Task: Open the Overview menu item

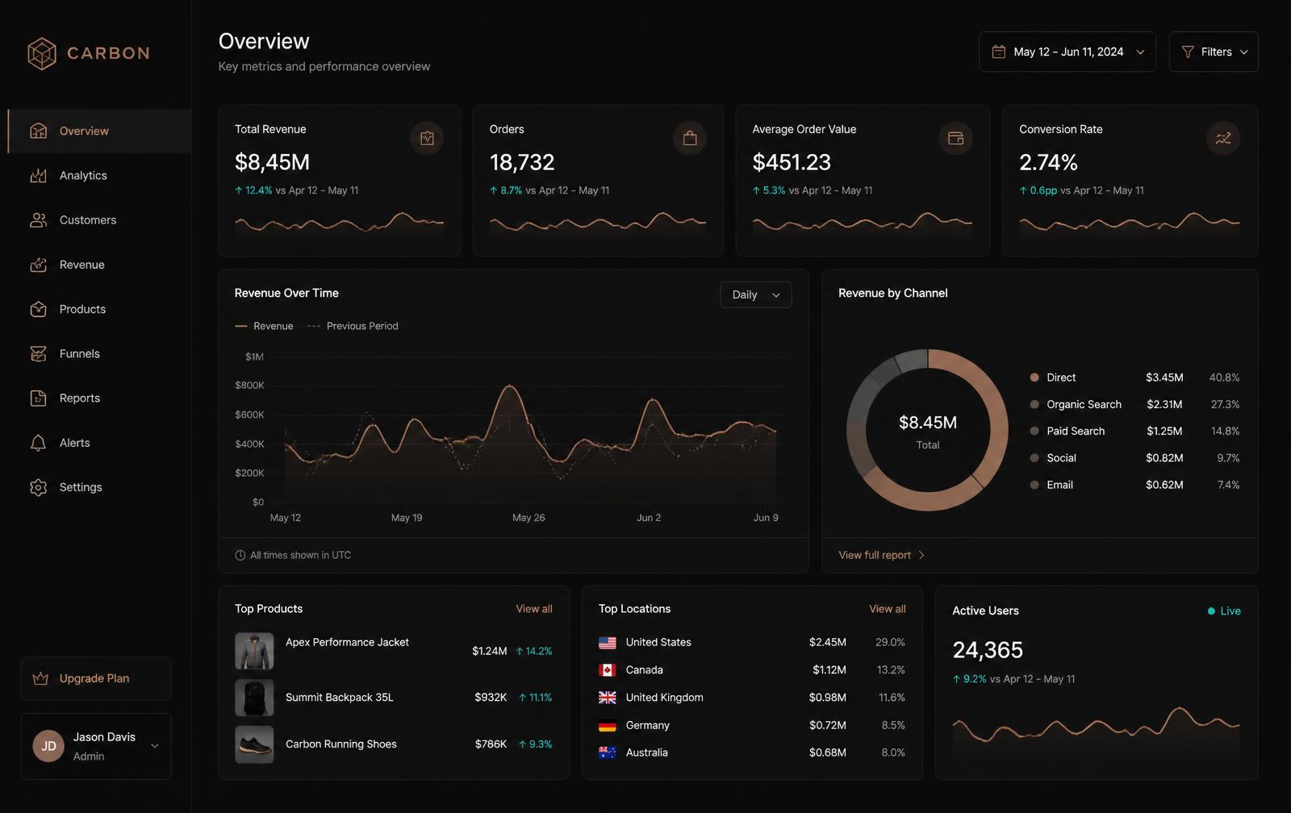Action: [x=100, y=131]
